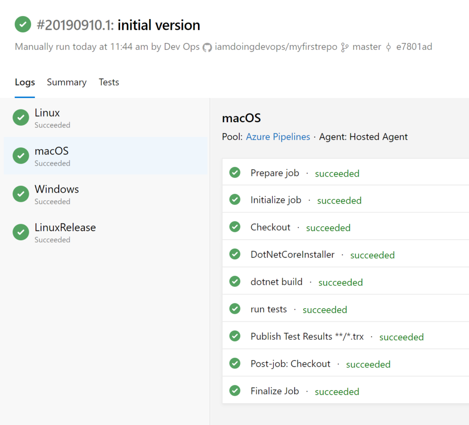This screenshot has width=469, height=425.
Task: Open the Checkout step log row
Action: click(345, 226)
